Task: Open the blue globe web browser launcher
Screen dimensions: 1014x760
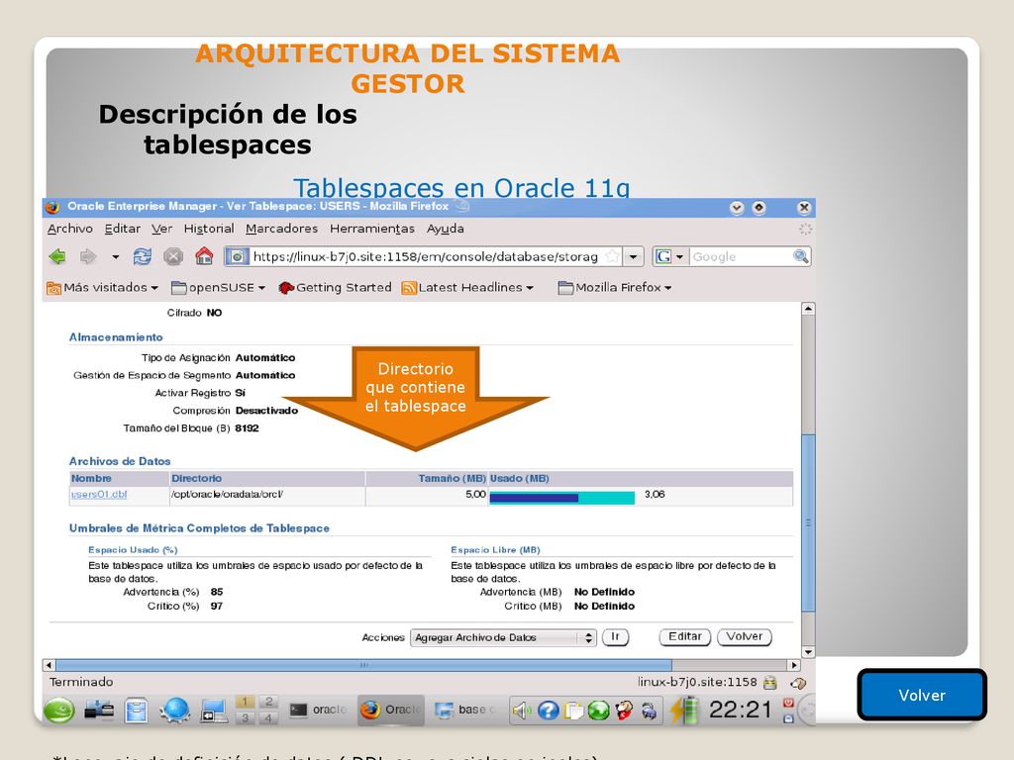Action: coord(175,711)
